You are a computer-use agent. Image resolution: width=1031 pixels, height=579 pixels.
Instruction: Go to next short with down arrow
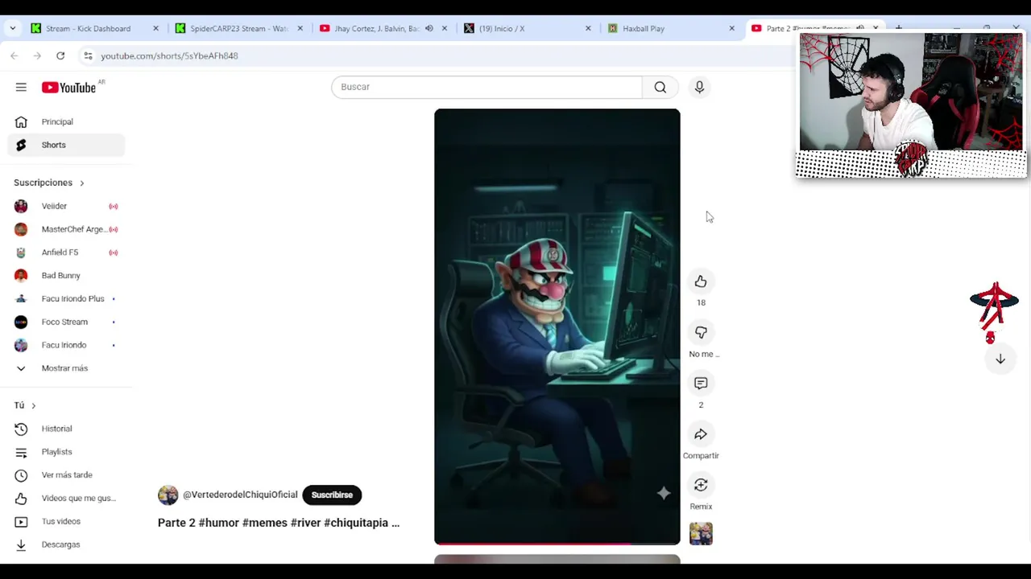click(1000, 359)
